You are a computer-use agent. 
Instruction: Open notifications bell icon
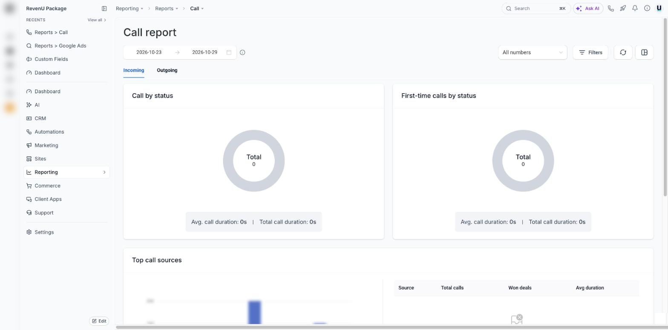click(x=635, y=9)
